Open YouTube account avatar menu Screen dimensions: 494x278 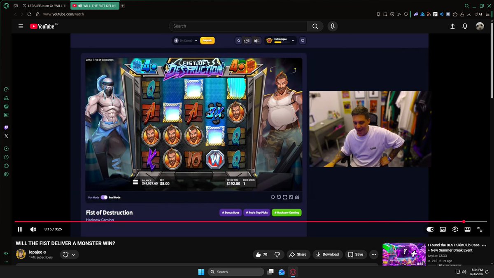[480, 26]
